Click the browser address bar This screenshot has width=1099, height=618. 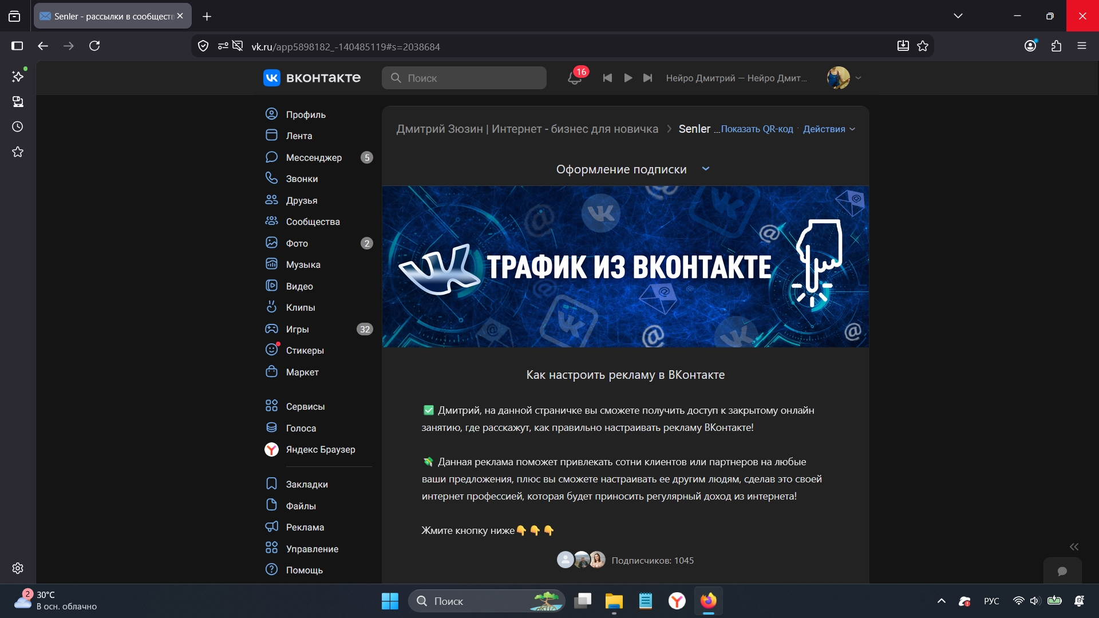561,46
